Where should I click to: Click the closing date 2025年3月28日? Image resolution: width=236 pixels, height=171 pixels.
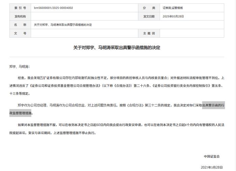pyautogui.click(x=212, y=167)
